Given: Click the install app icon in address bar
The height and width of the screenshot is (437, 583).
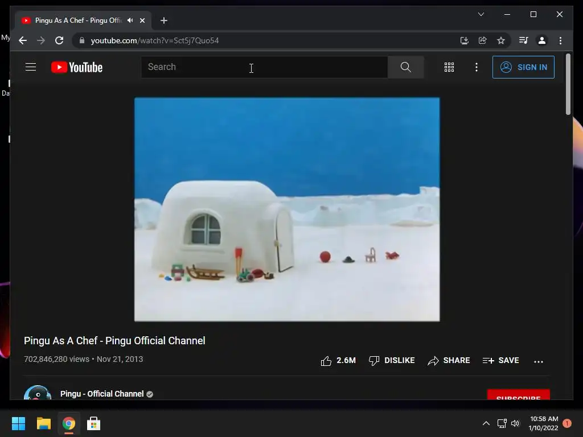Looking at the screenshot, I should pos(465,40).
